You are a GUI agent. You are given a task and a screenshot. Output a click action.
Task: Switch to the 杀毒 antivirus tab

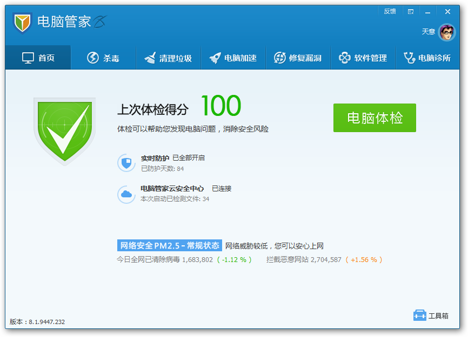point(103,58)
